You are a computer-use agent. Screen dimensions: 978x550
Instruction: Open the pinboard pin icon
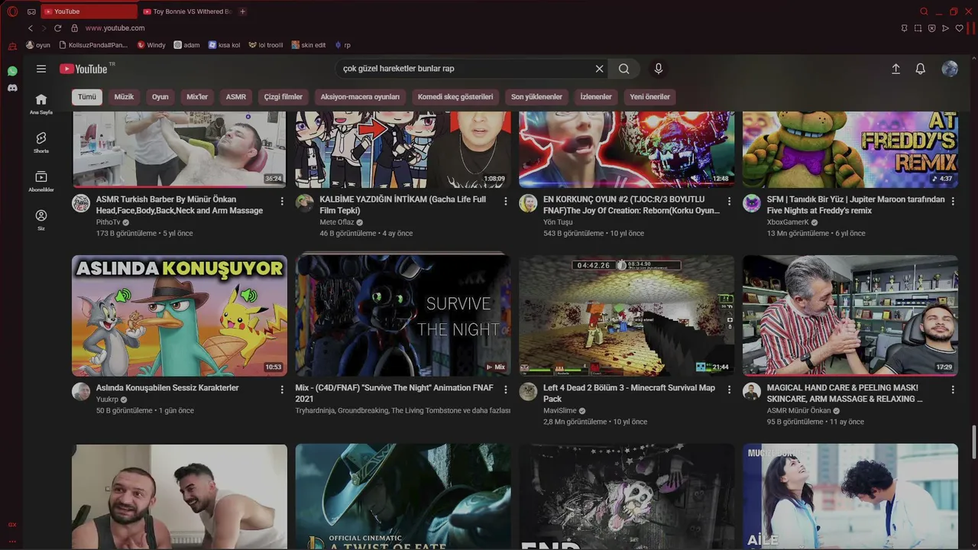pos(904,28)
